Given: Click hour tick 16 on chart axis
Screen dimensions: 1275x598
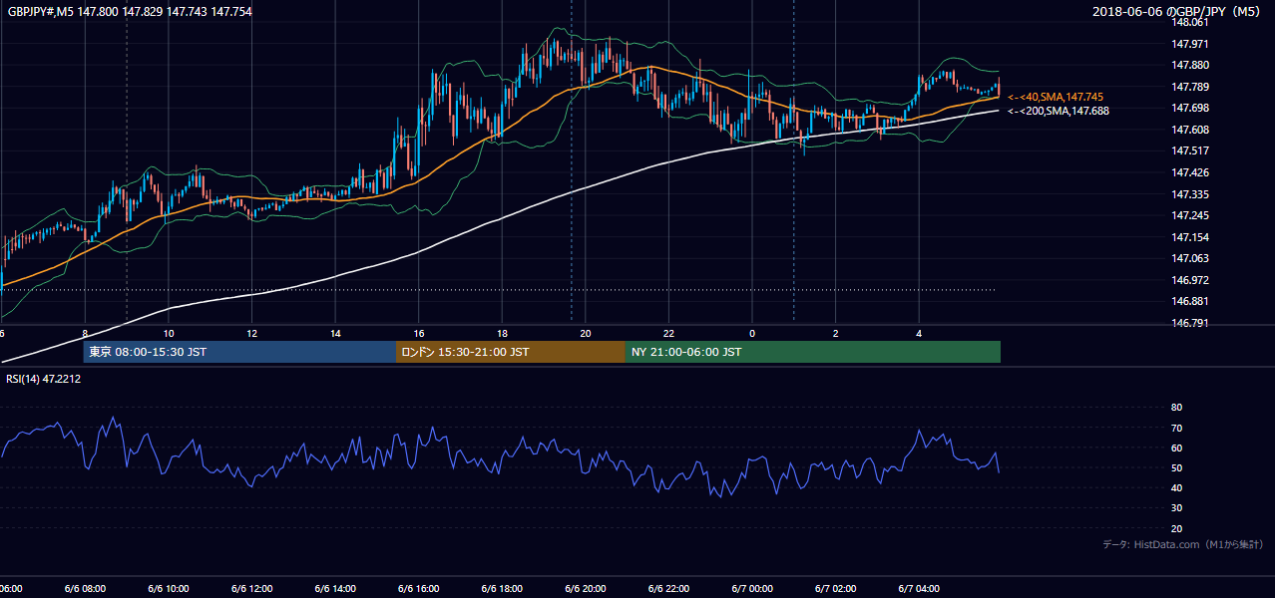Looking at the screenshot, I should pos(419,333).
